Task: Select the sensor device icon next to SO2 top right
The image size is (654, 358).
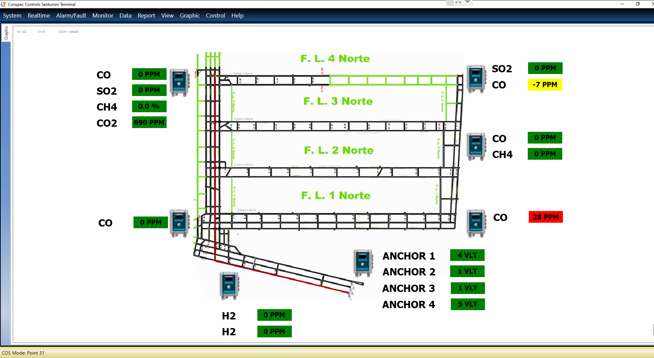Action: click(476, 79)
